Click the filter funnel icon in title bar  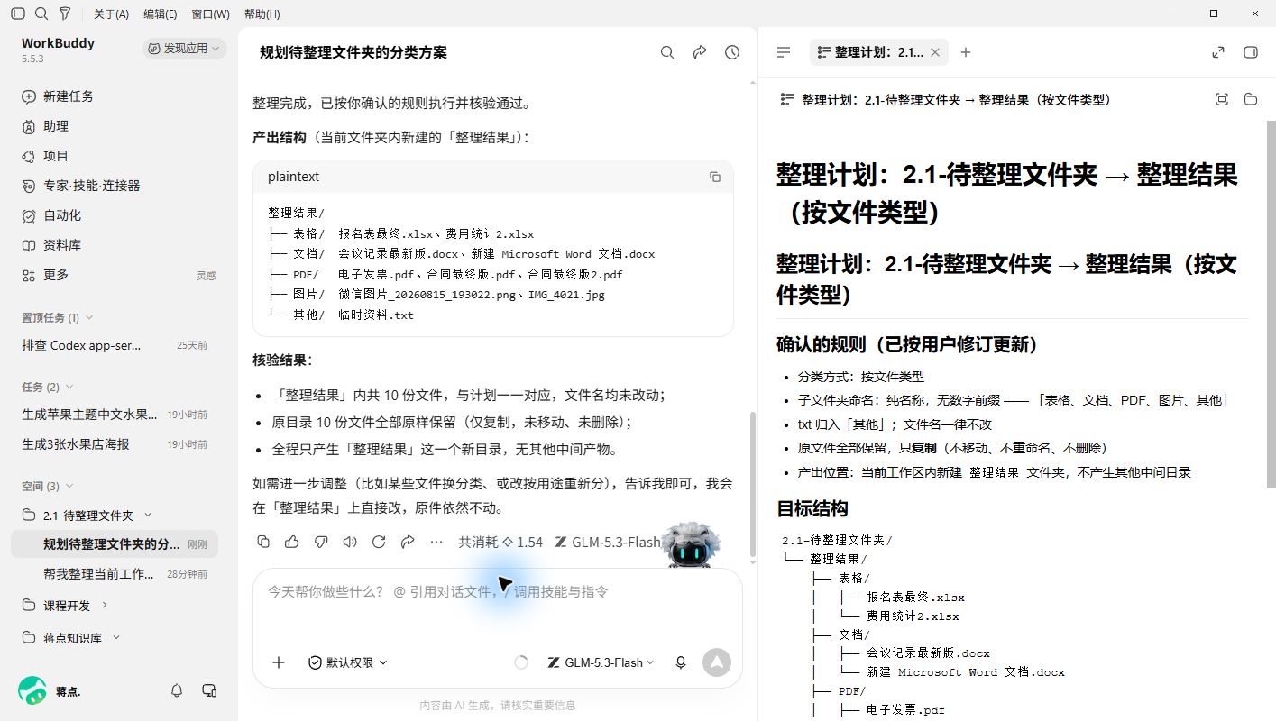point(65,14)
